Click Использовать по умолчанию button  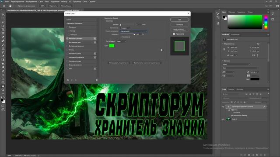(x=119, y=63)
